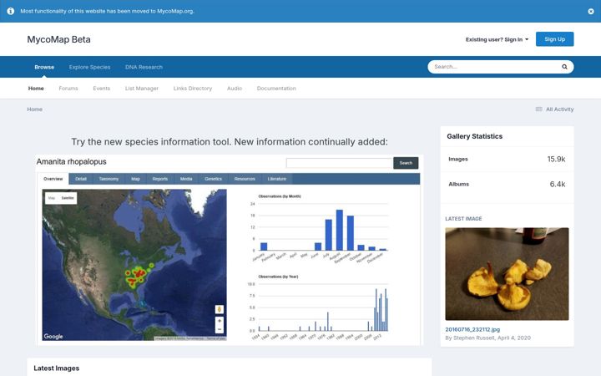The image size is (601, 376).
Task: Click the species tool Search button
Action: coord(406,163)
